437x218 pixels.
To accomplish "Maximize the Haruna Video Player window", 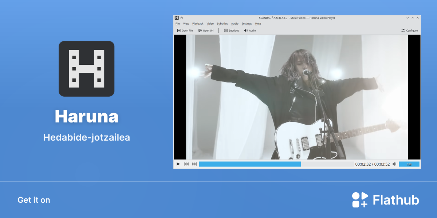I will coord(413,17).
